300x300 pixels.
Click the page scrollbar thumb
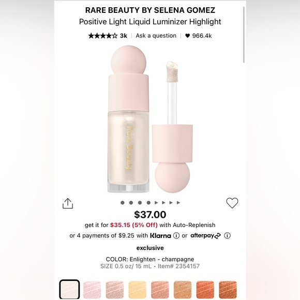(x=244, y=35)
